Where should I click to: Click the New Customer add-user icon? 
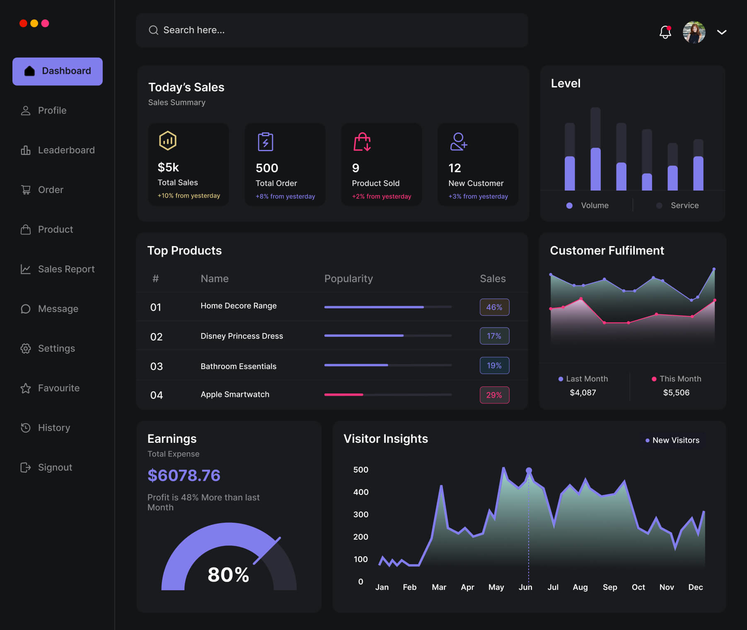click(458, 142)
